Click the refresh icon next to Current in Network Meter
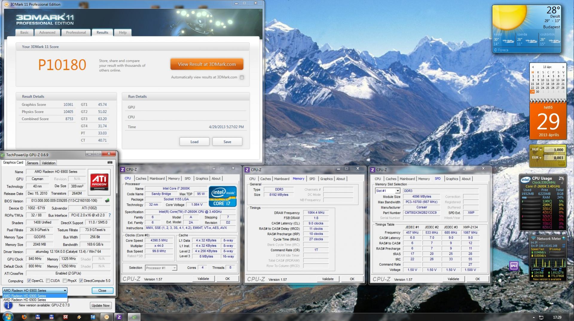The image size is (574, 321). pos(543,269)
